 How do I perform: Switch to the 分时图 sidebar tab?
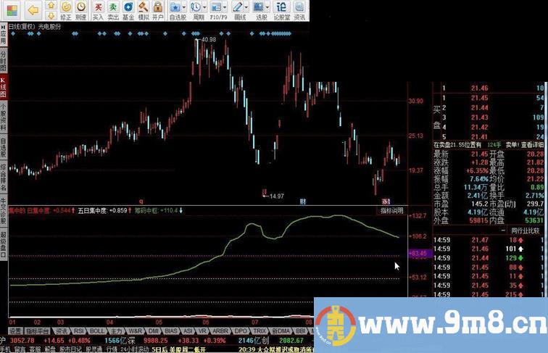click(x=3, y=59)
